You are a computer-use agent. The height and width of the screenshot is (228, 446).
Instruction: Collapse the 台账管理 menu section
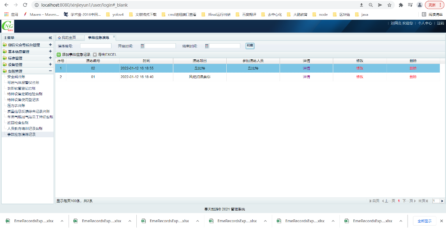50,71
